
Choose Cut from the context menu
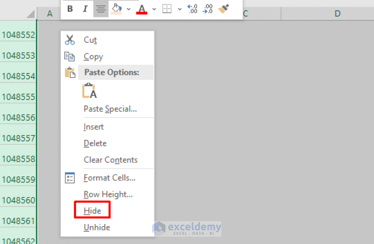click(107, 40)
